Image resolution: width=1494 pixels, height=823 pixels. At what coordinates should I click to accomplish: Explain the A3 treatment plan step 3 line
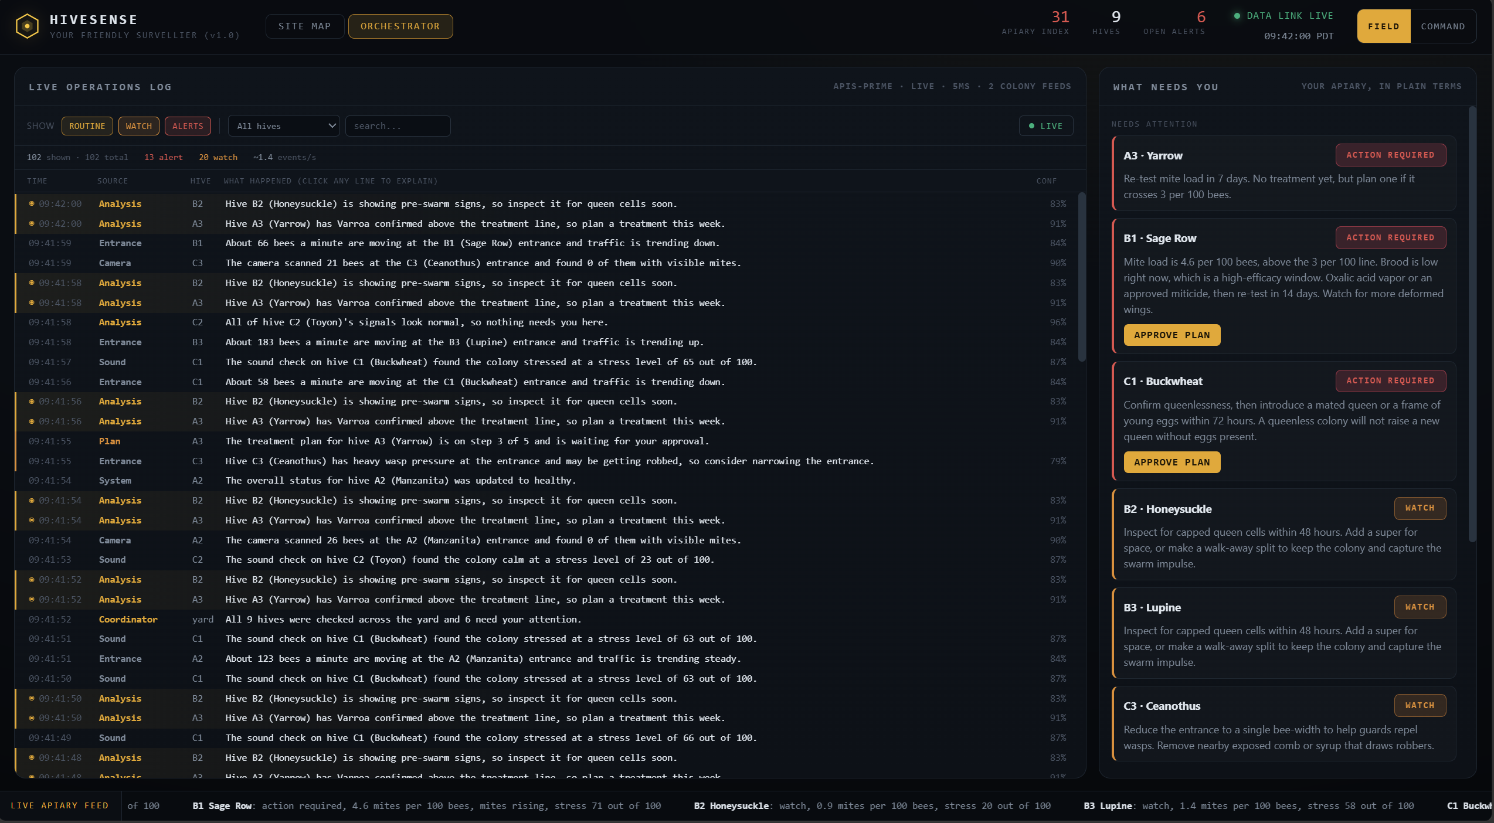[x=546, y=441]
